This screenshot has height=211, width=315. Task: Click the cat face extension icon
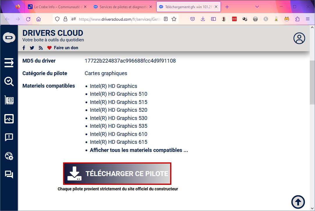pos(287,19)
